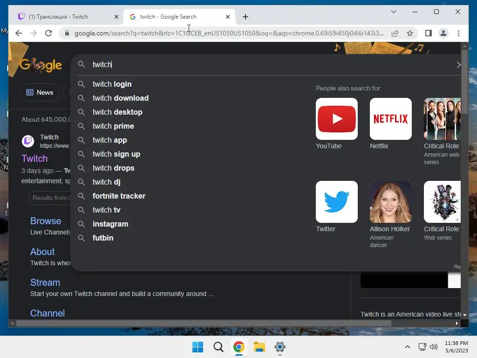Open the Browse sitelink
The image size is (477, 358).
(46, 221)
